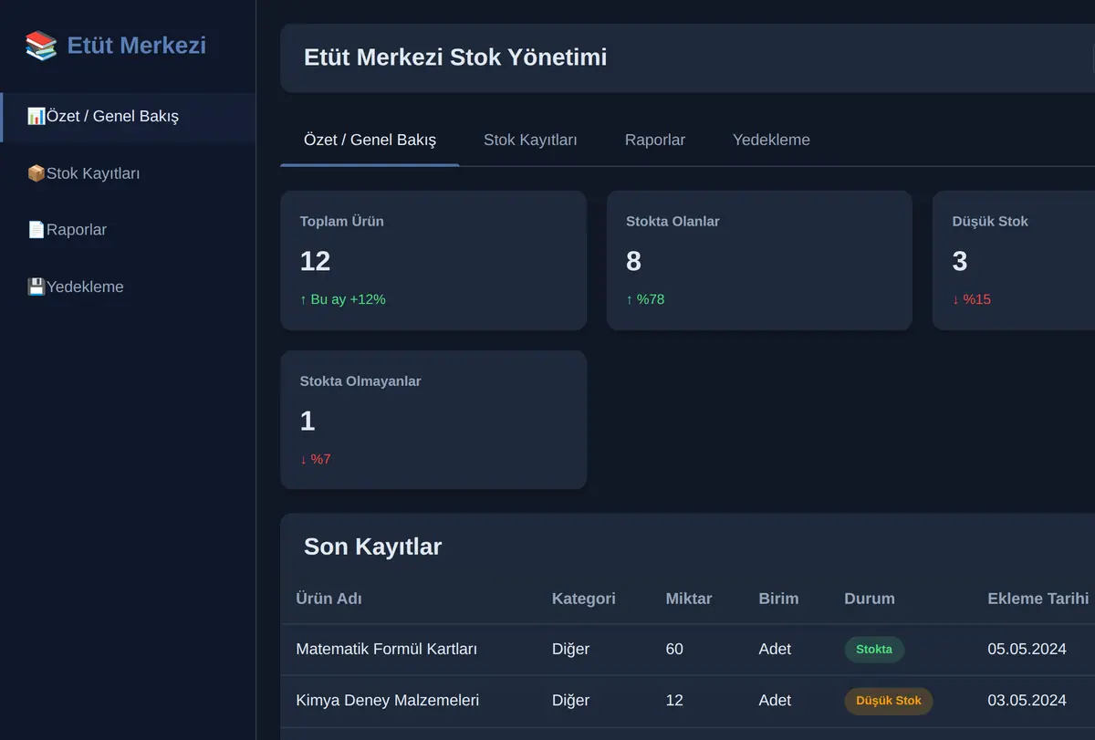
Task: Click the chart icon beside Özet / Genel Bakış
Action: click(x=36, y=117)
